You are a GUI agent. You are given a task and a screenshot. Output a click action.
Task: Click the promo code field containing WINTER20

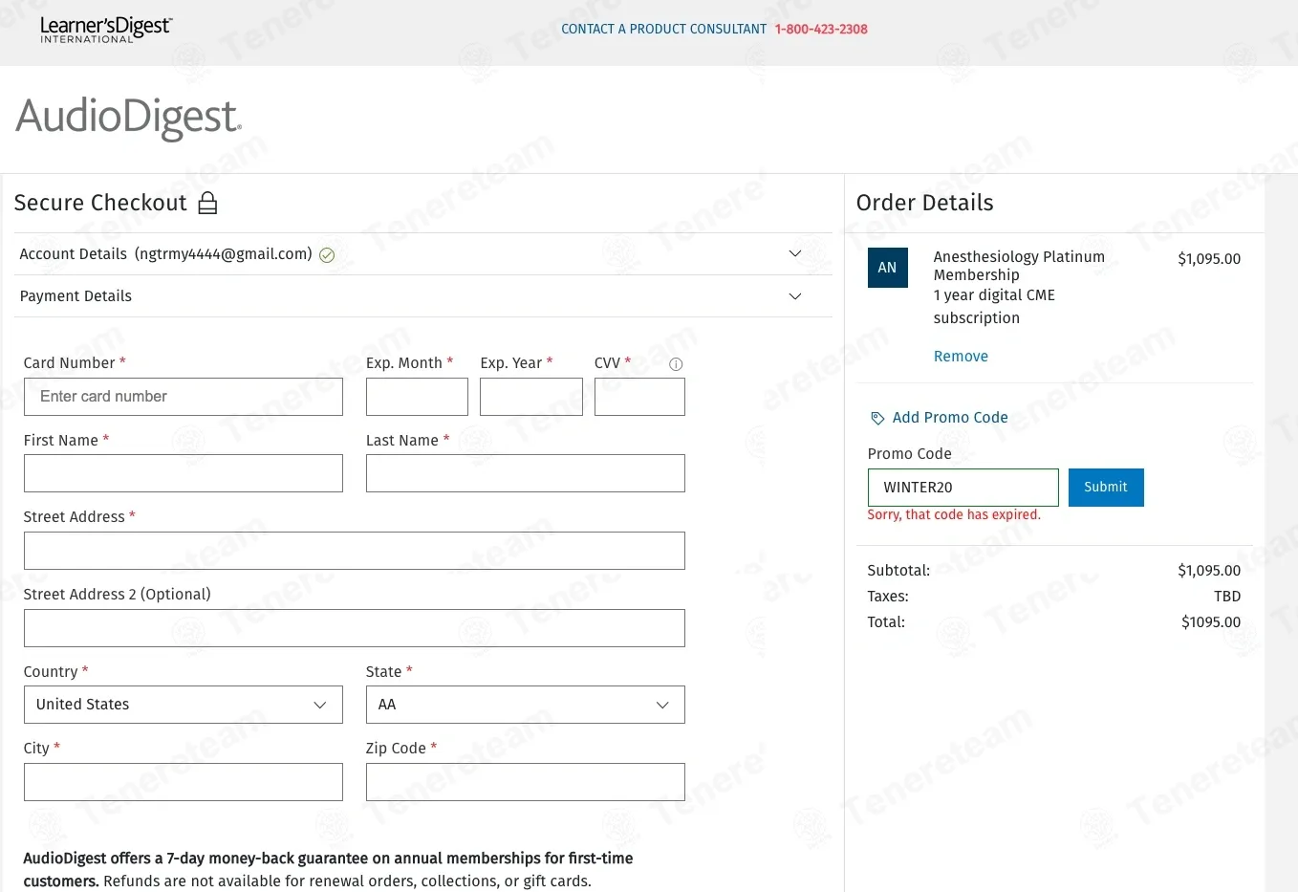(963, 488)
